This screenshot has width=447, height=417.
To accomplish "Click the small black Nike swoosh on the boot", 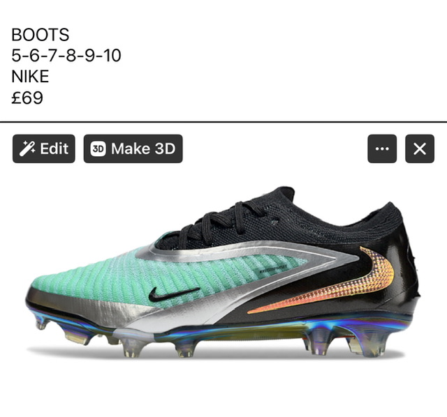I will click(173, 294).
